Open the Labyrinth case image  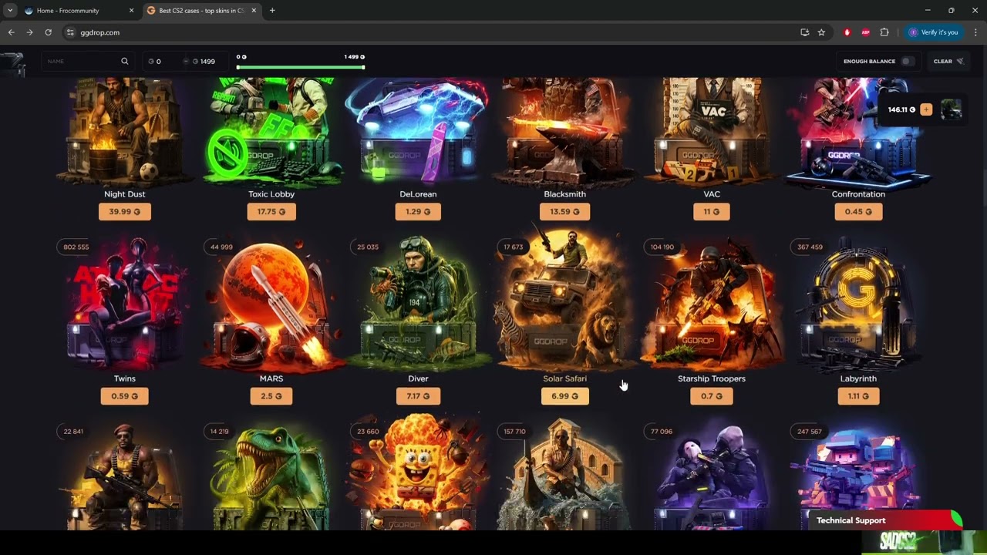[x=858, y=304]
